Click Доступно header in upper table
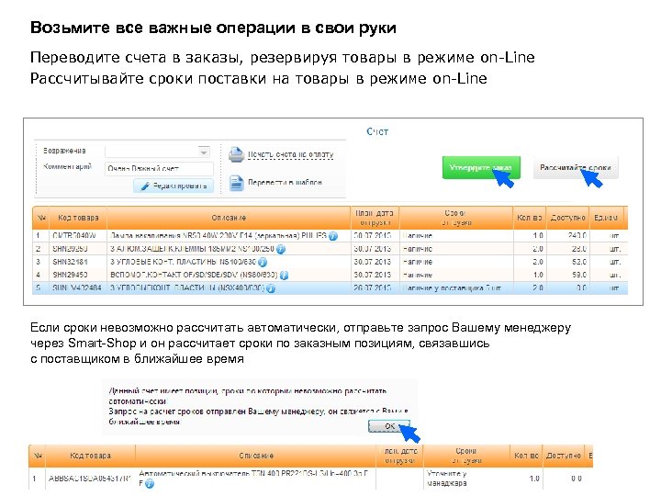Screen dimensions: 661x496 568,218
